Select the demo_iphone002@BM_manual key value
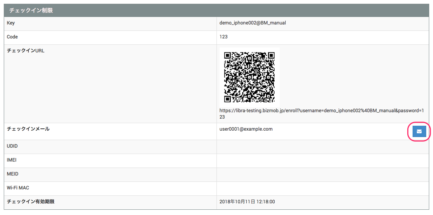 click(252, 23)
